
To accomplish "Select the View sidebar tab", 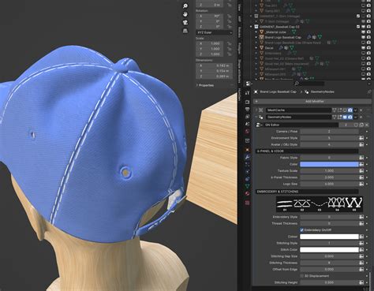I will click(239, 7).
